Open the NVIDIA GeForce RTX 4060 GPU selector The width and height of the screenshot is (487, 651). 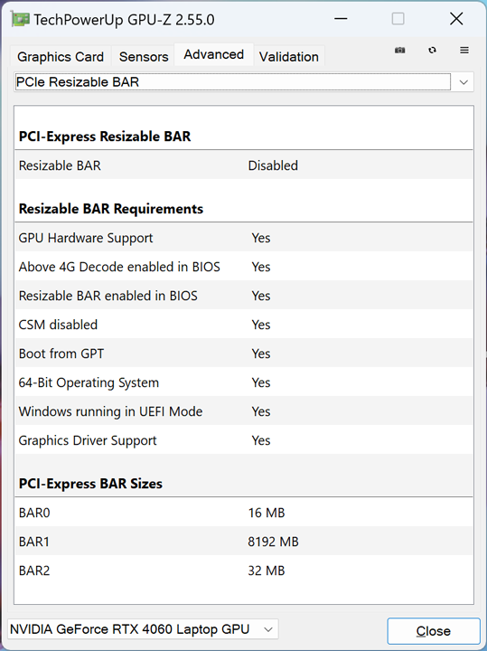(x=143, y=629)
